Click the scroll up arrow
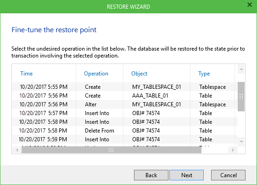 point(241,69)
